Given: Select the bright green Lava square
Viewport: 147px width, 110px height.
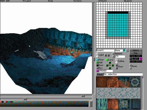Looking at the screenshot, I should pyautogui.click(x=107, y=60).
